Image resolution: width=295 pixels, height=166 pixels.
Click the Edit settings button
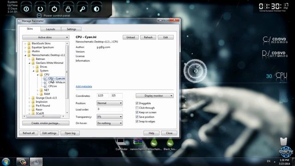pyautogui.click(x=49, y=133)
